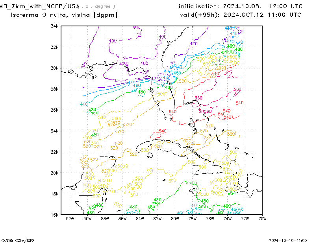Click the '76W' longitude axis label
The image size is (315, 243).
pyautogui.click(x=210, y=219)
